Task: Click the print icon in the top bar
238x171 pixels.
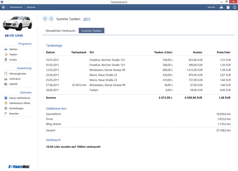Action: point(221,7)
